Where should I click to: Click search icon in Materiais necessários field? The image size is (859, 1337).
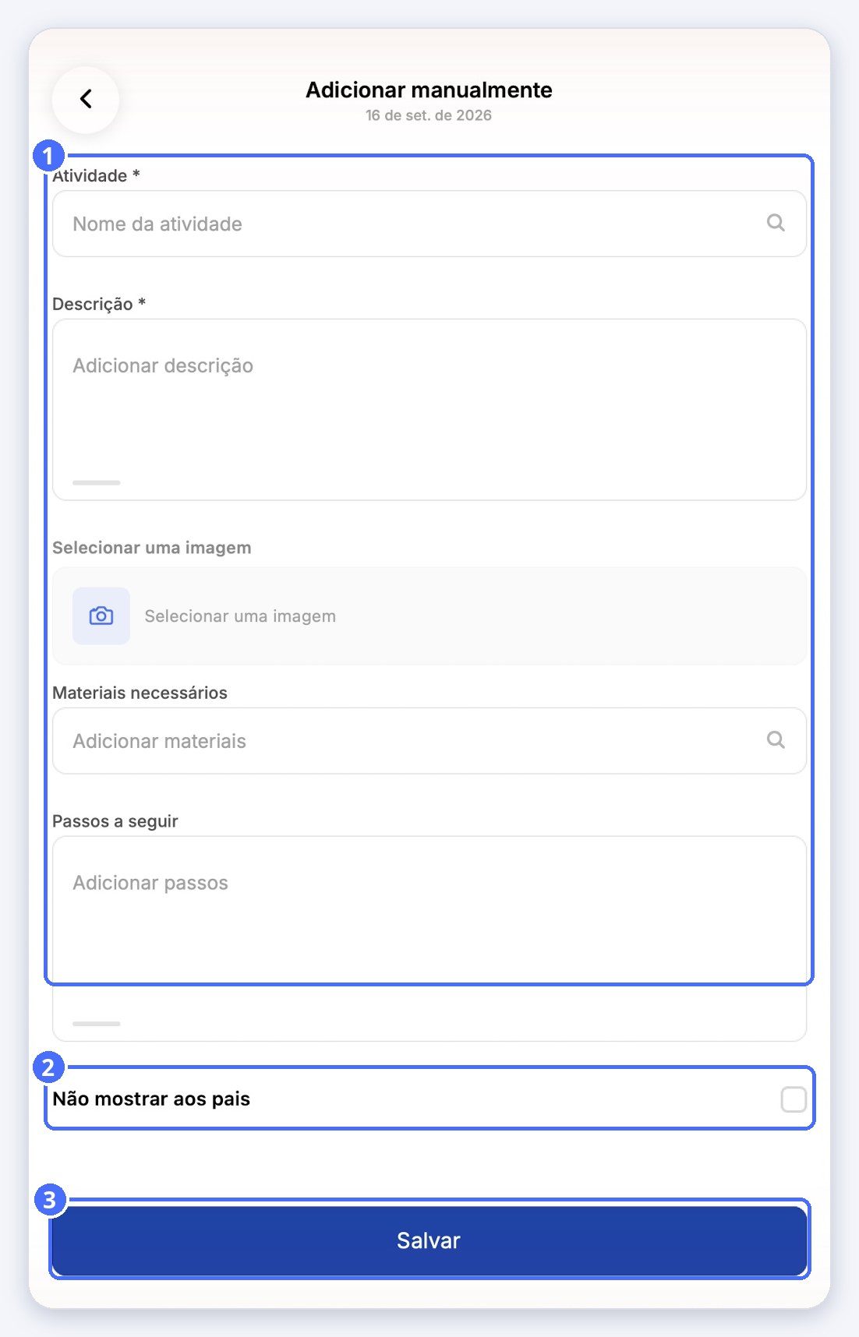pyautogui.click(x=776, y=739)
